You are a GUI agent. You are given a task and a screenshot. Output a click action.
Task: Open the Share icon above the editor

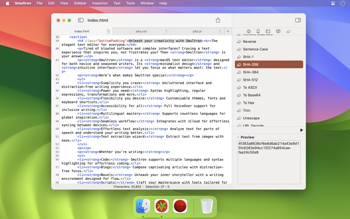tap(218, 20)
